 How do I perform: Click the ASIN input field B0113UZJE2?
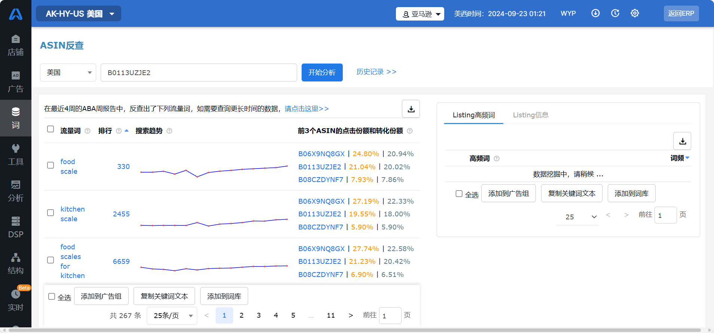coord(199,73)
